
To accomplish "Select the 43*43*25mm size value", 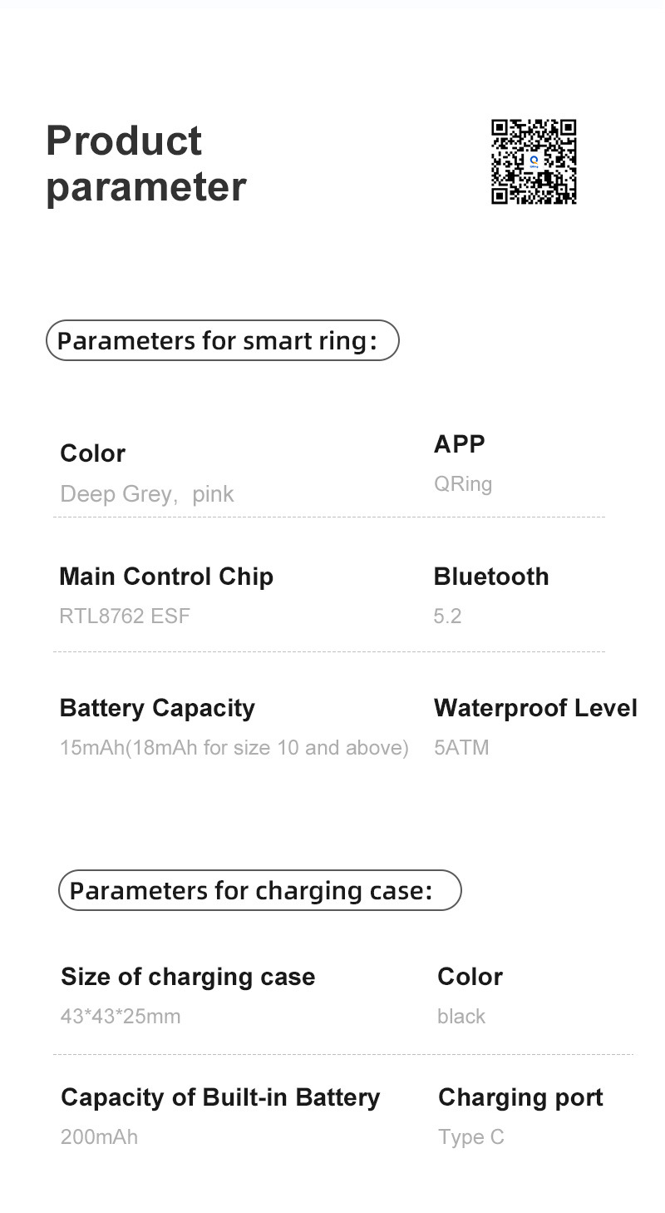I will click(x=121, y=1017).
